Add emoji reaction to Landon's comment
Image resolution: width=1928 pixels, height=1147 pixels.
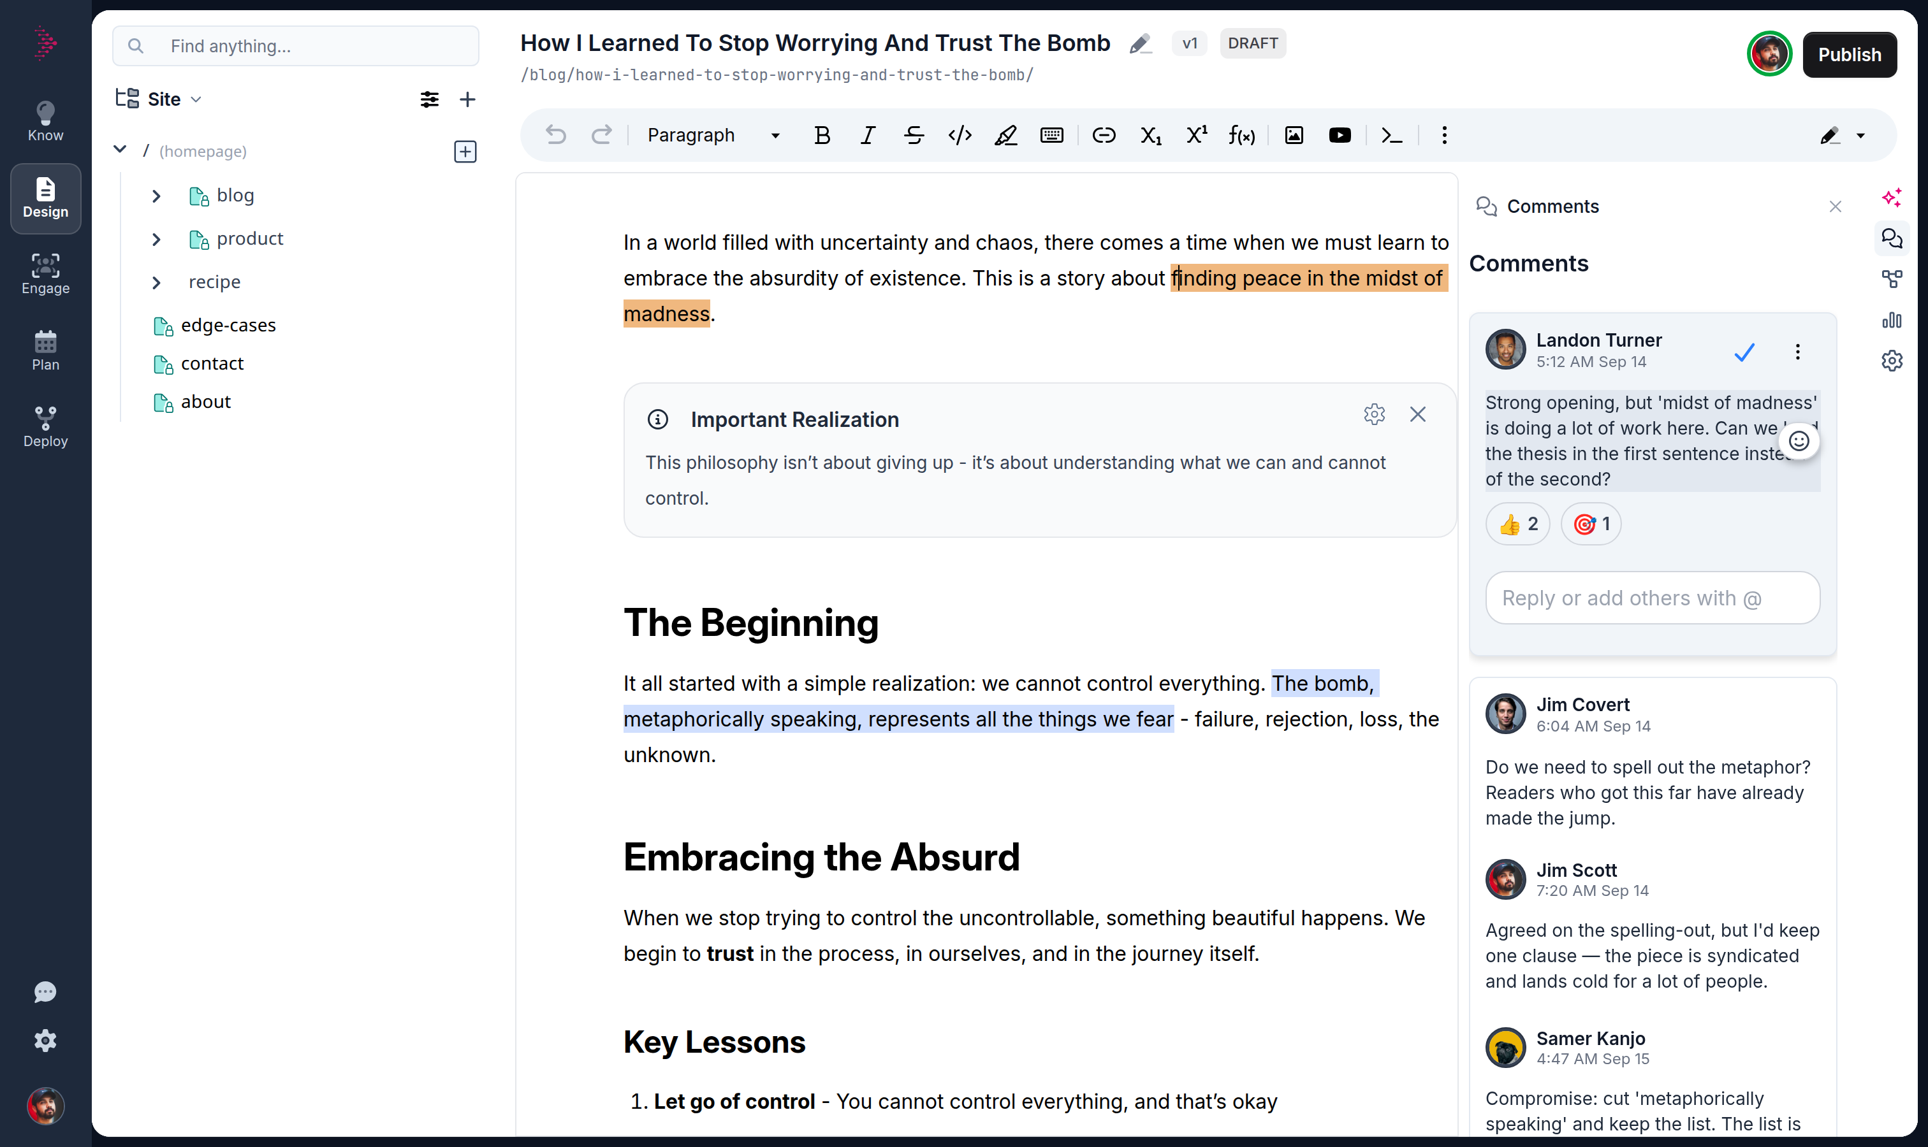[1799, 440]
